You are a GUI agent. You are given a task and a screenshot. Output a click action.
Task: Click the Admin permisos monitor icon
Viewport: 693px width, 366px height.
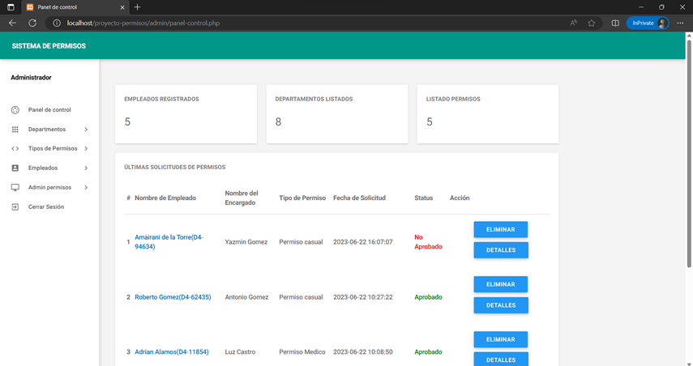[x=15, y=188]
